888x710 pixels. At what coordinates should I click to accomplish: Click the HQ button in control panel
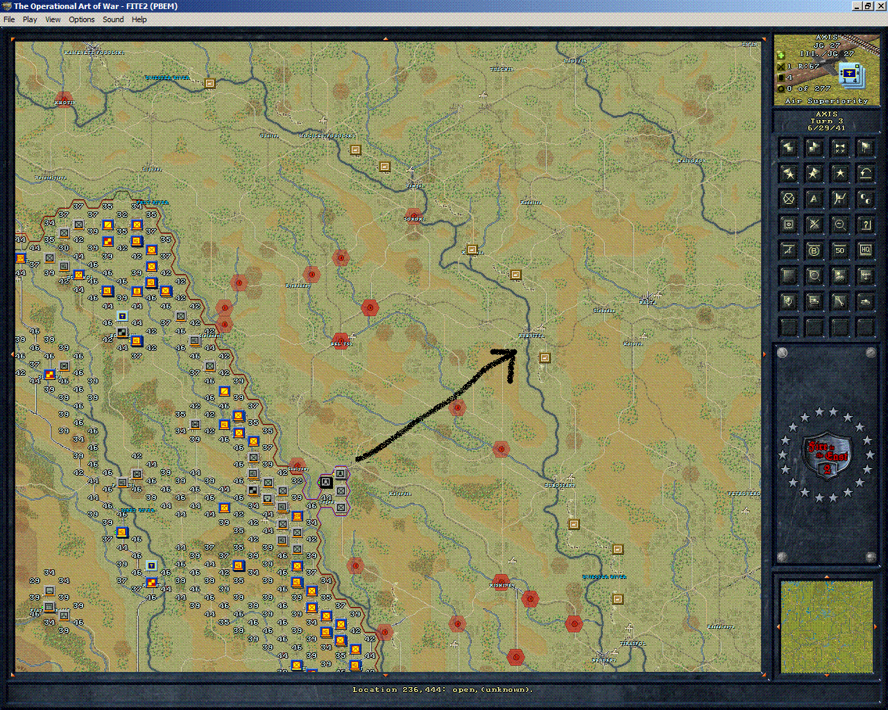[x=866, y=250]
